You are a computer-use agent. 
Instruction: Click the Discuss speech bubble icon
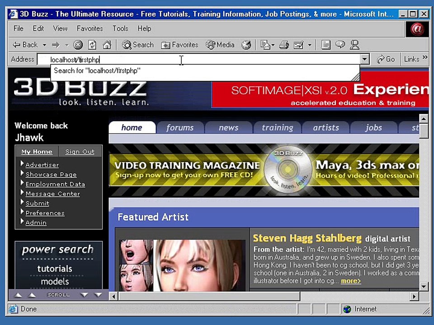coord(340,45)
